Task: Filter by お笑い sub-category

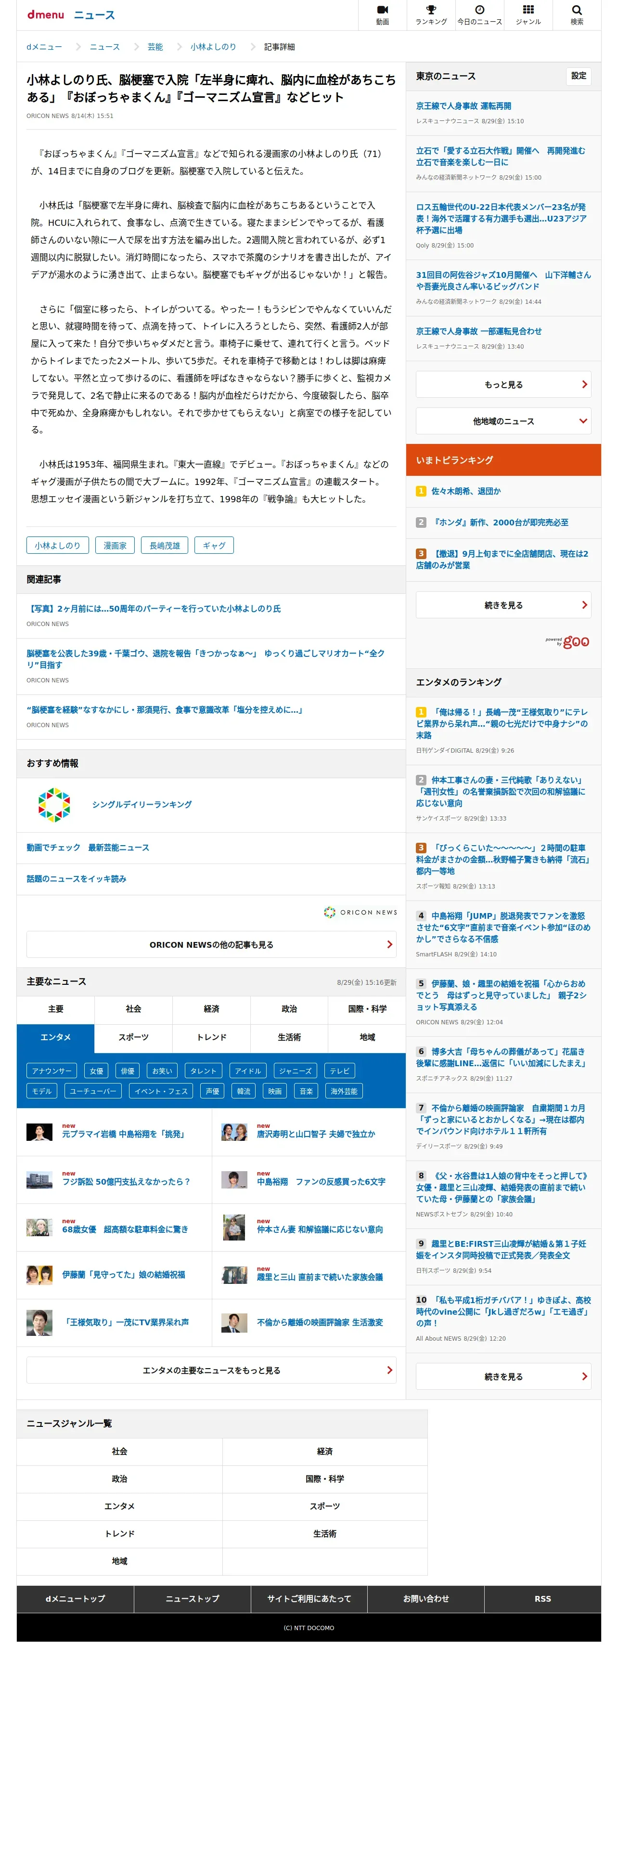Action: (163, 1070)
